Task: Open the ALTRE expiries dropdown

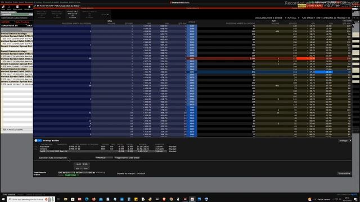Action: 105,15
